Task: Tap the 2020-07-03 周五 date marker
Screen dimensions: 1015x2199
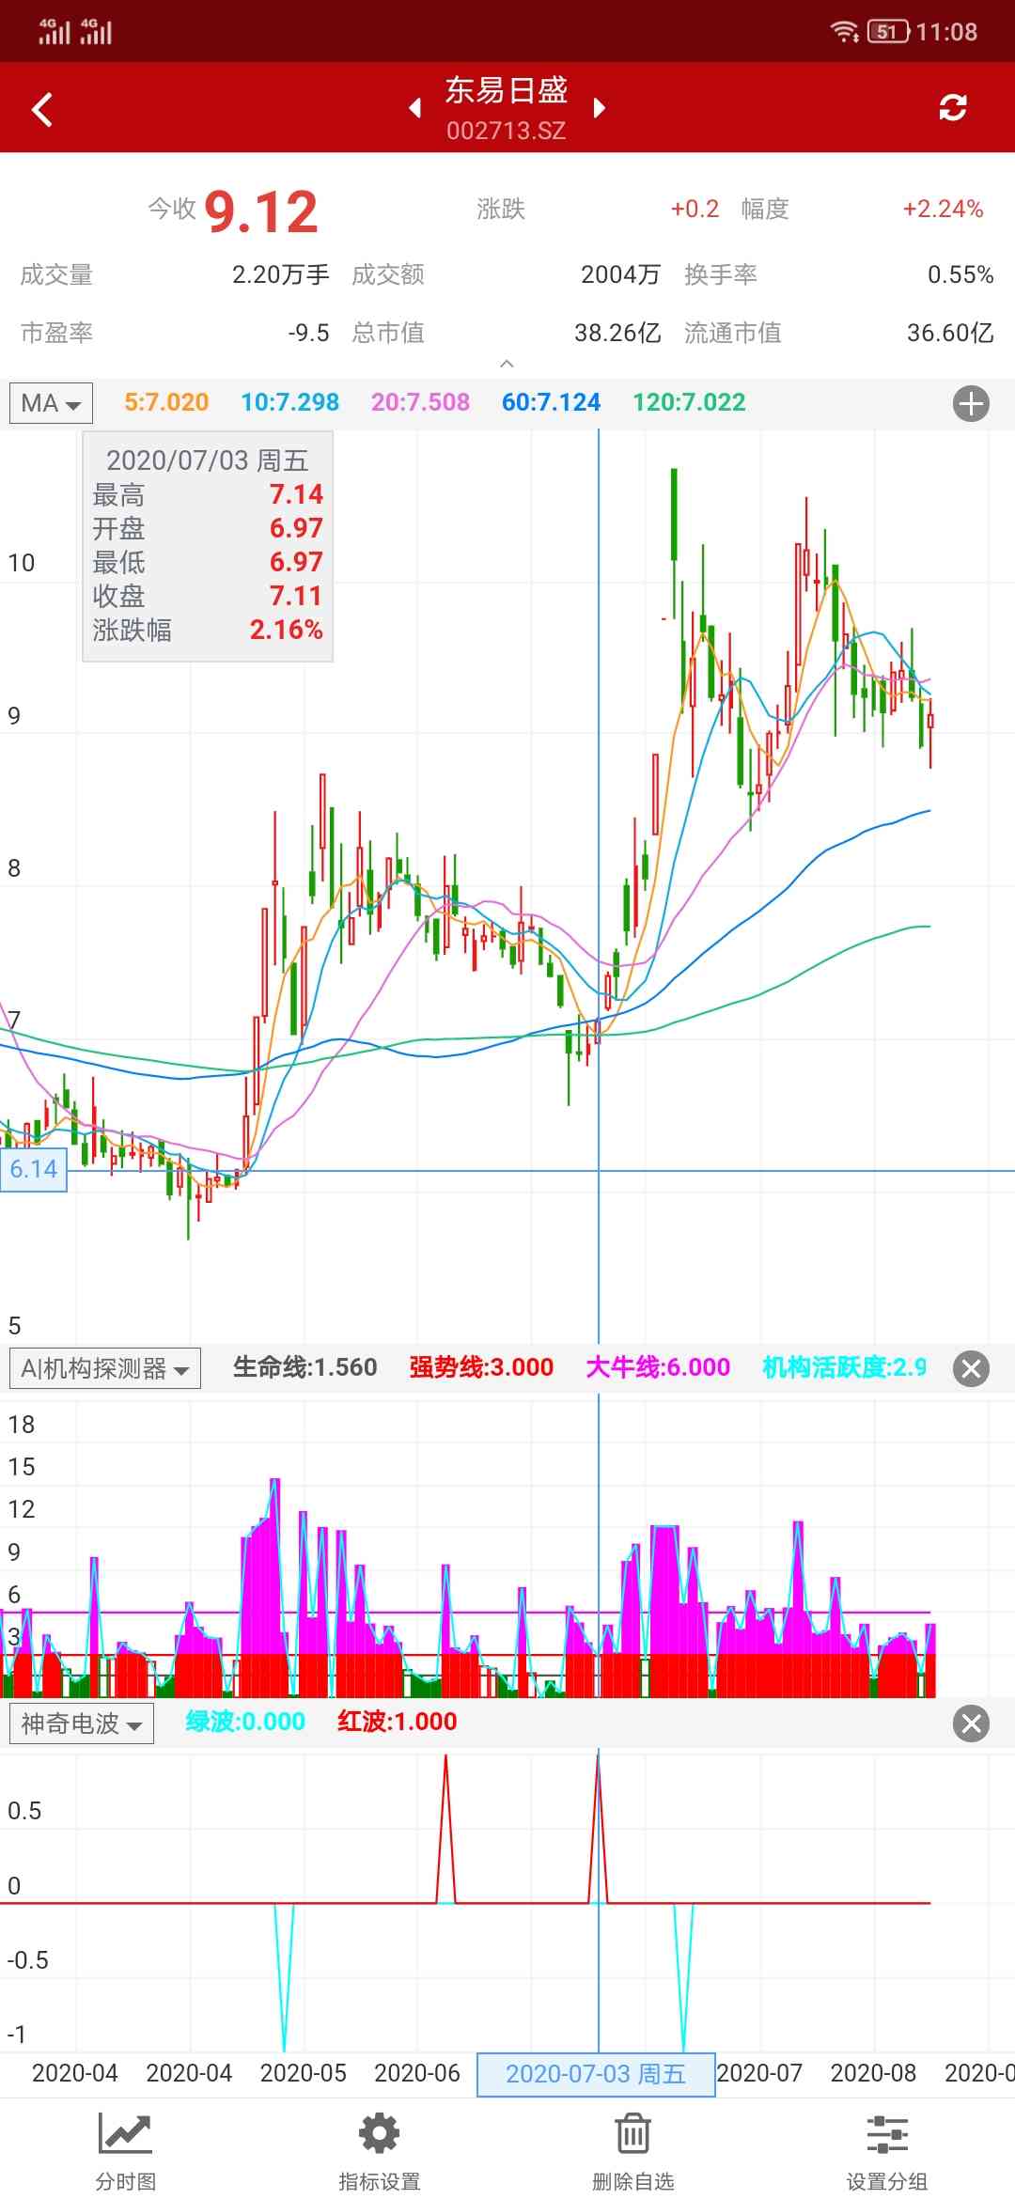Action: 596,2074
